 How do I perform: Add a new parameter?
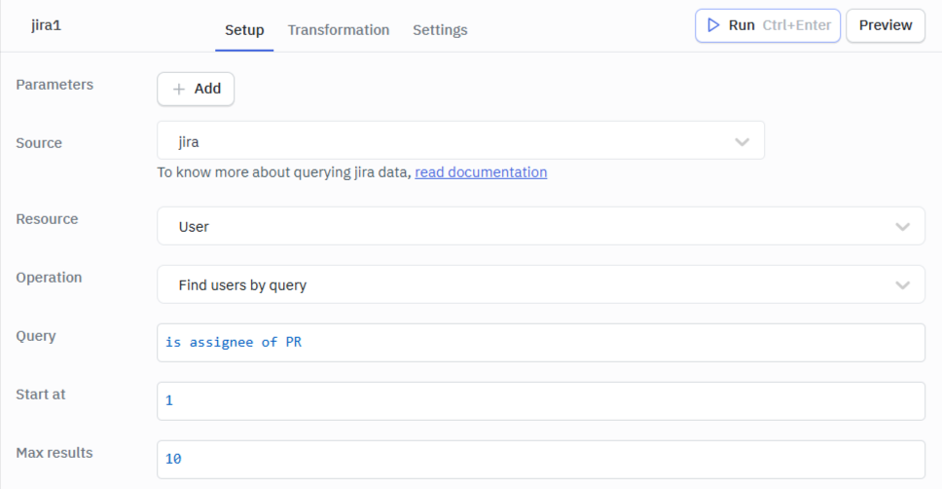pyautogui.click(x=196, y=89)
